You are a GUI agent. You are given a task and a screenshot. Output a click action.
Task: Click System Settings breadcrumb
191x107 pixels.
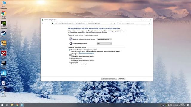[x=94, y=23]
